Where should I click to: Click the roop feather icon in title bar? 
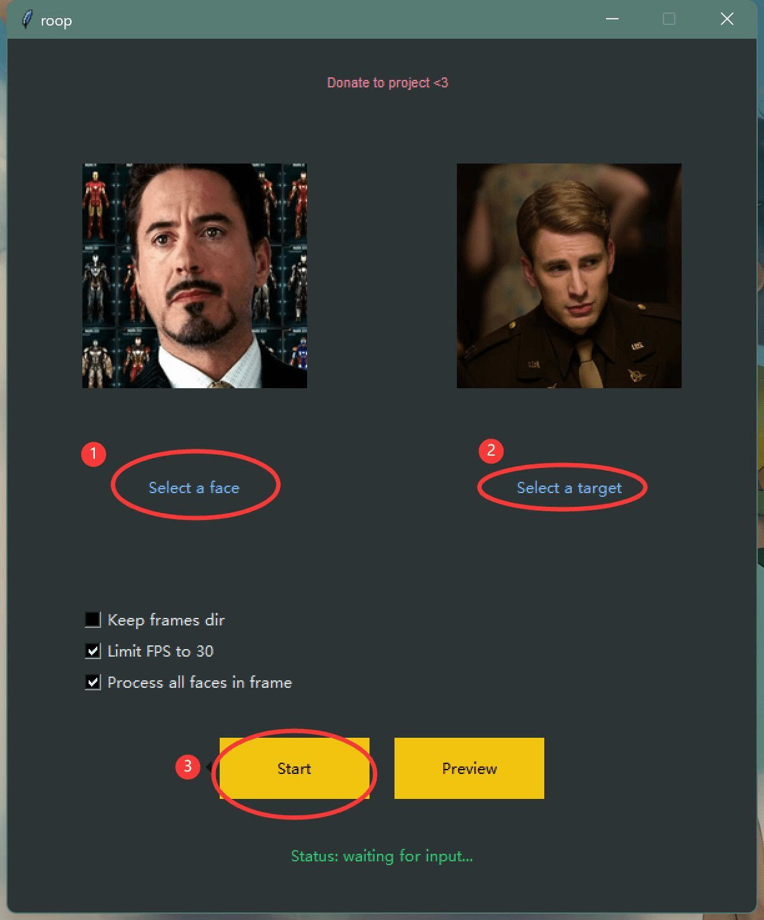26,20
